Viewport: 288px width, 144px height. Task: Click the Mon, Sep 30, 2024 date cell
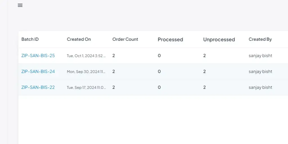tap(86, 72)
